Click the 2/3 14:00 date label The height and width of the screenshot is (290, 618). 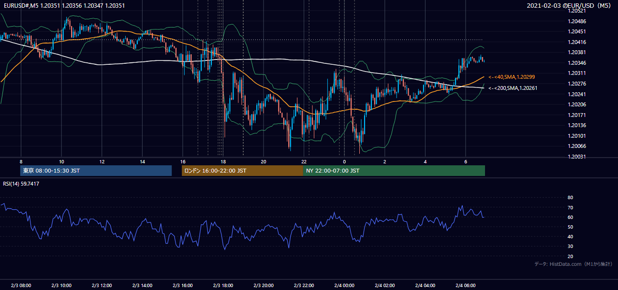(x=143, y=286)
